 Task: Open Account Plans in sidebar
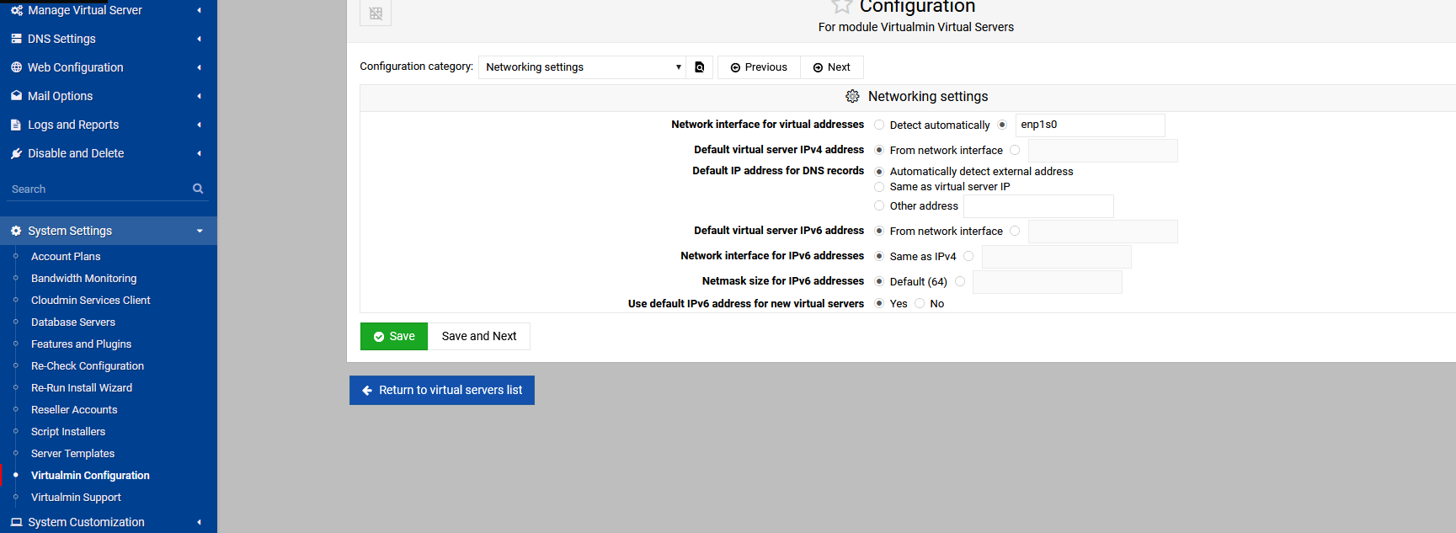[66, 257]
